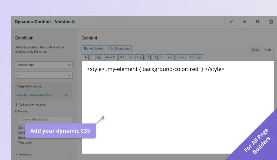This screenshot has height=160, width=277.
Task: Select the Time zone radio option
Action: click(x=16, y=142)
